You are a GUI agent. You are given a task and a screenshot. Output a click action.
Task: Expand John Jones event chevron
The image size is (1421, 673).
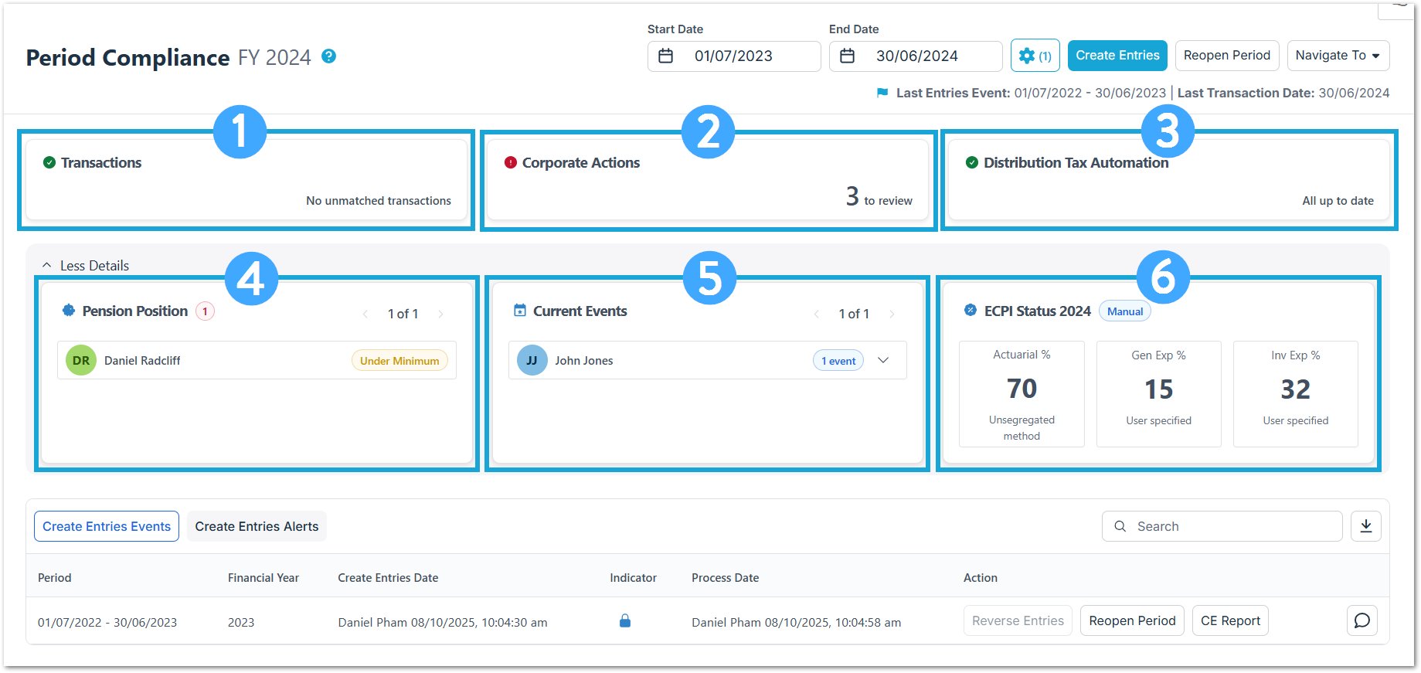(x=883, y=361)
